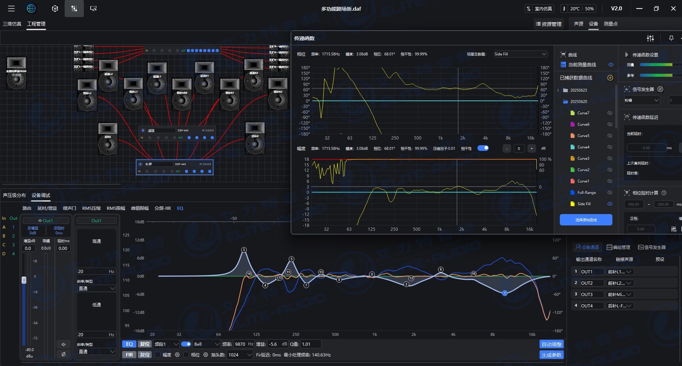Open the Side Fill view data dropdown
This screenshot has height=366, width=682.
(x=520, y=54)
